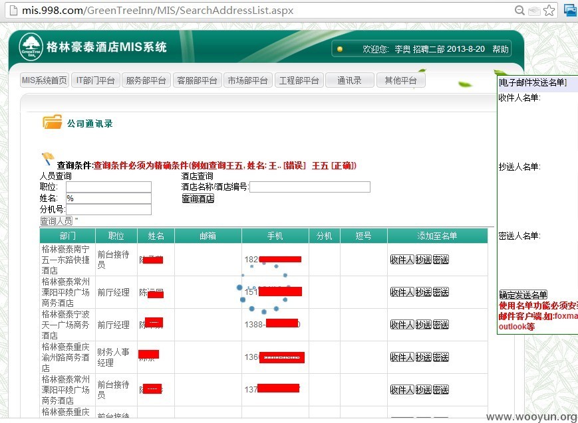Click the 姓名 column header
Screen dimensions: 578x423
coord(156,236)
